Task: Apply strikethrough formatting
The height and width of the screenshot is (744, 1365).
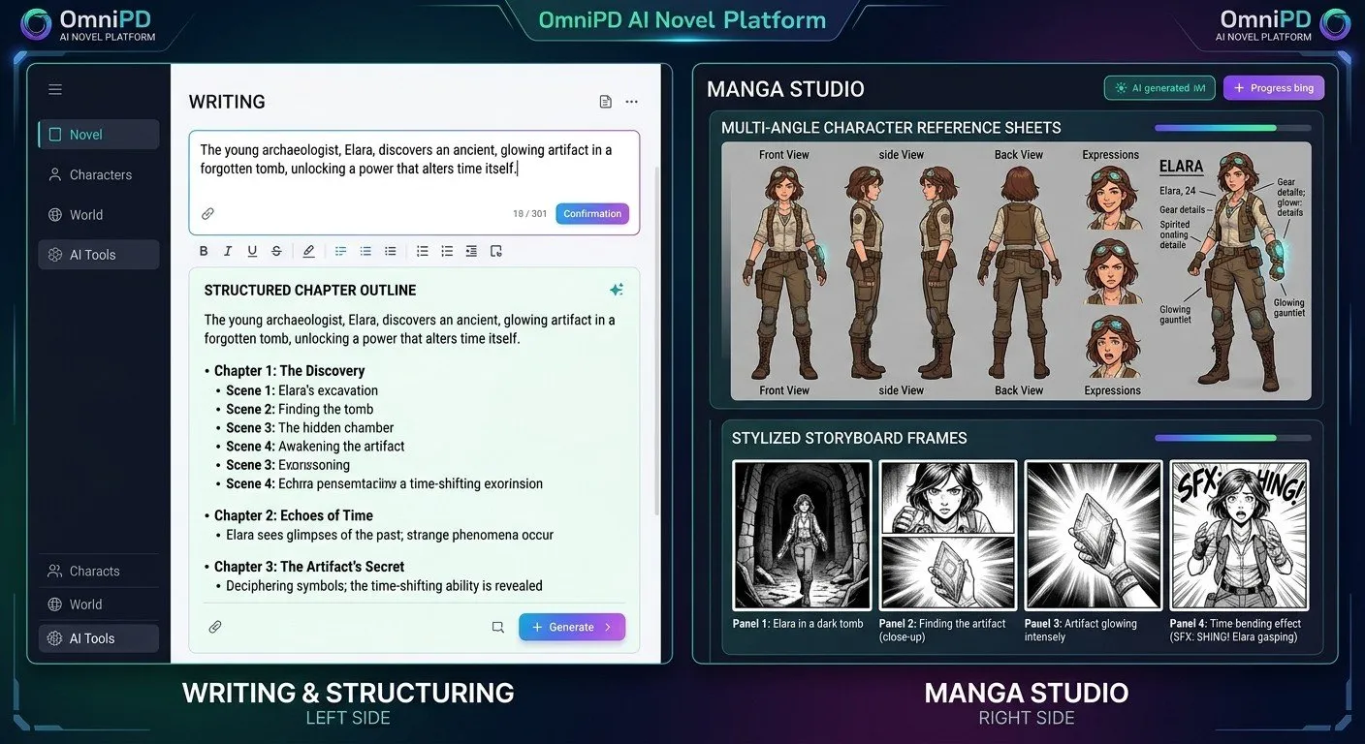Action: click(x=276, y=251)
